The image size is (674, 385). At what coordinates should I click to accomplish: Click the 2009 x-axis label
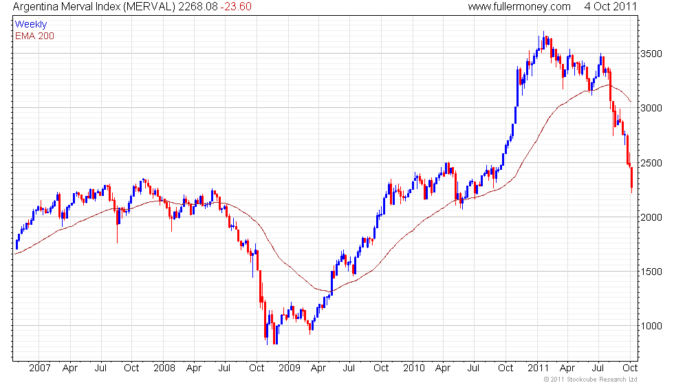click(289, 368)
